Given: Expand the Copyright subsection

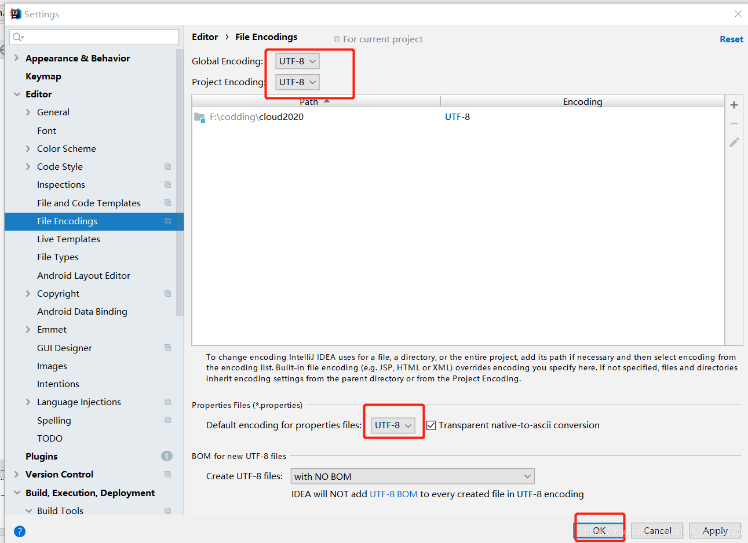Looking at the screenshot, I should click(x=28, y=294).
